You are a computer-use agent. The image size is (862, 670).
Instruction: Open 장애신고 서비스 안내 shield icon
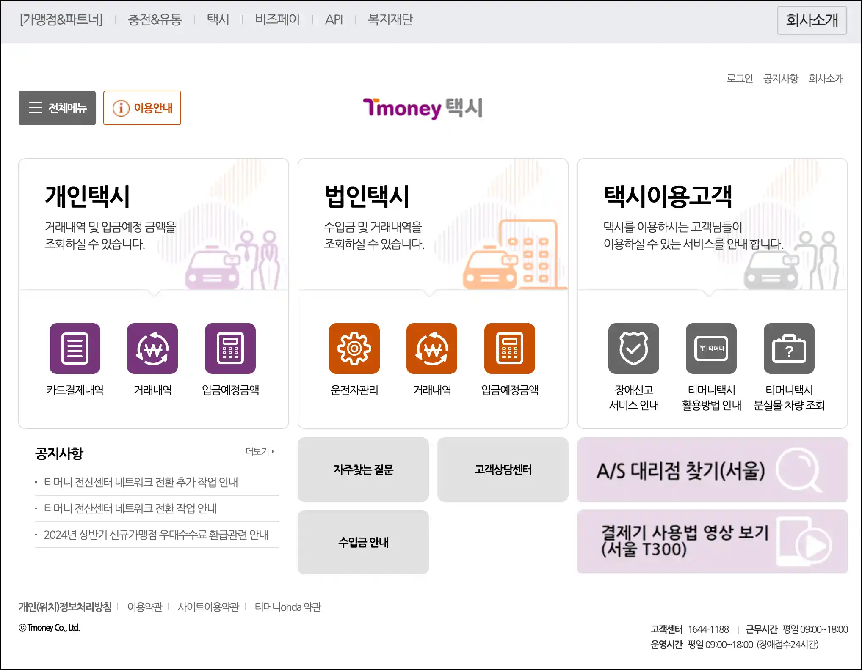click(634, 349)
